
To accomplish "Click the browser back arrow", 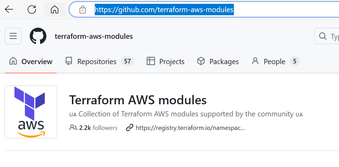I will (x=9, y=10).
